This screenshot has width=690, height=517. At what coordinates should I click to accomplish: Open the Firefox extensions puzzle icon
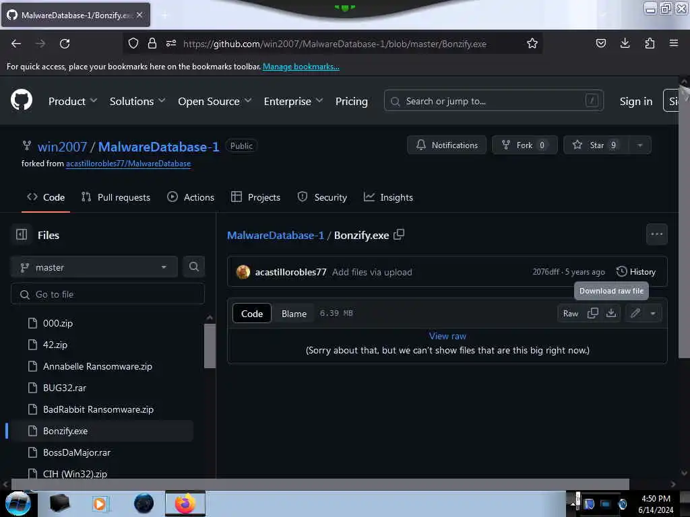coord(650,43)
